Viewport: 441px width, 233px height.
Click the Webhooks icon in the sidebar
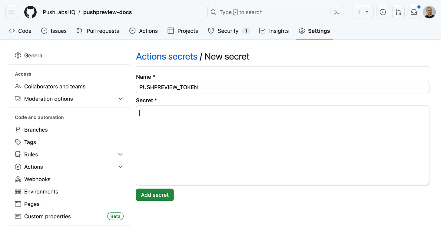click(x=18, y=179)
